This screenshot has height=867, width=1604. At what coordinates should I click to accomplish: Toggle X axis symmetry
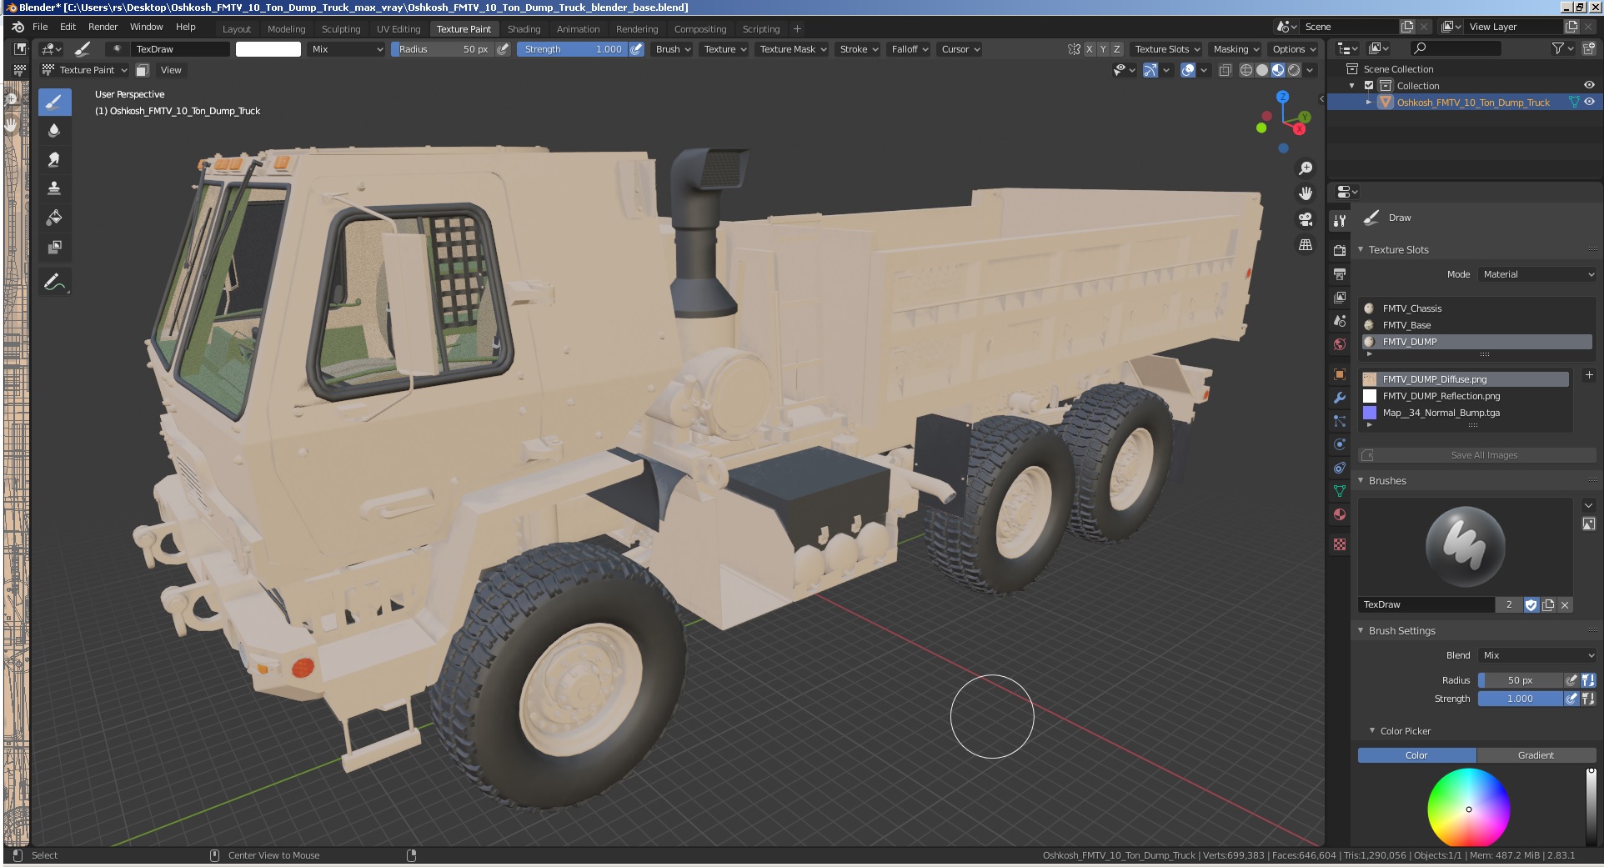1089,49
